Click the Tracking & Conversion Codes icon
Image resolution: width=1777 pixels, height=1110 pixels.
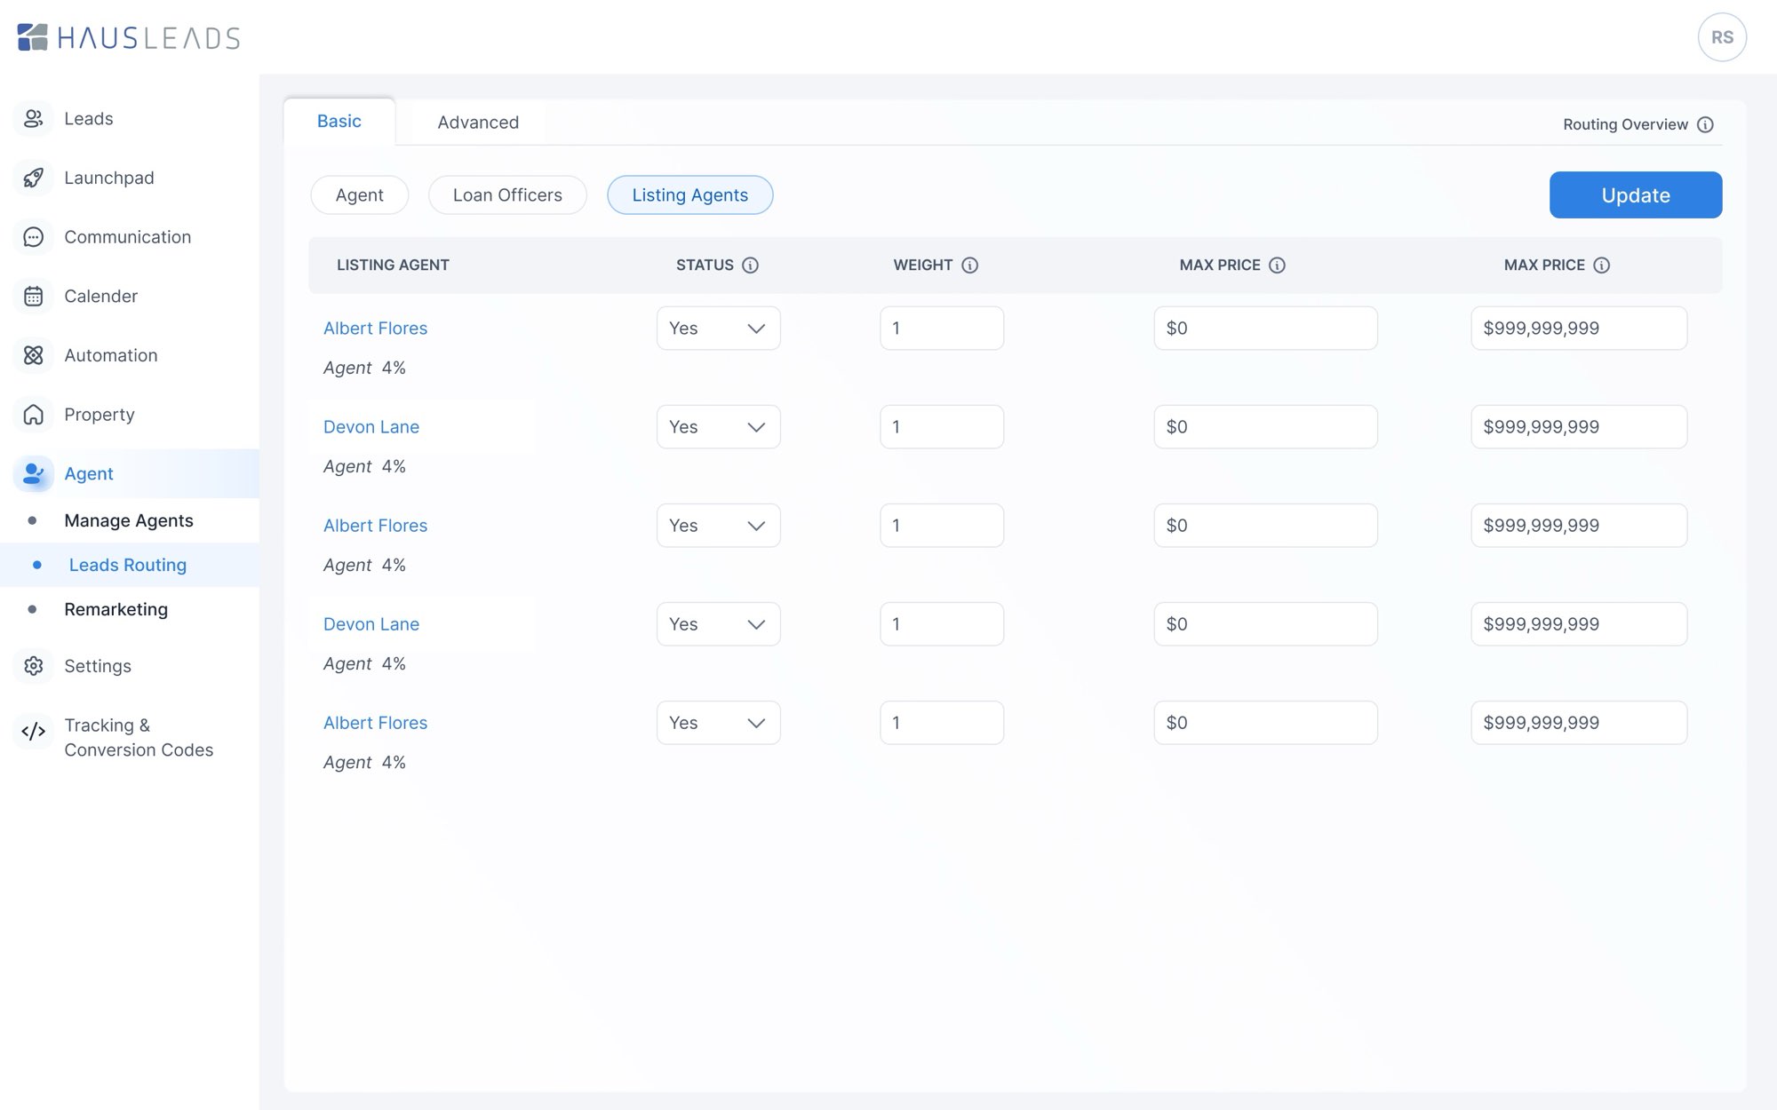pyautogui.click(x=33, y=731)
